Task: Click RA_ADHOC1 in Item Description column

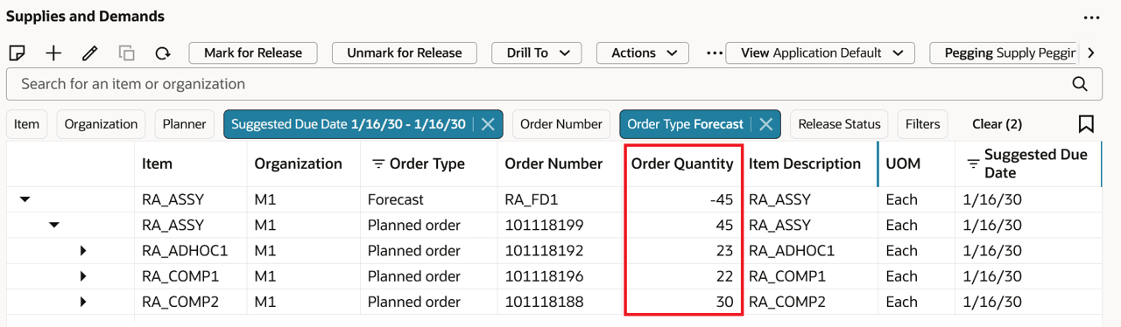Action: tap(792, 251)
